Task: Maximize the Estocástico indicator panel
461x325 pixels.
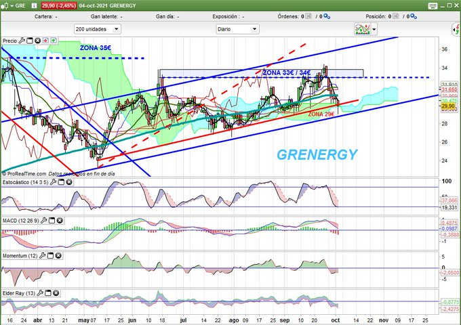Action: point(61,182)
